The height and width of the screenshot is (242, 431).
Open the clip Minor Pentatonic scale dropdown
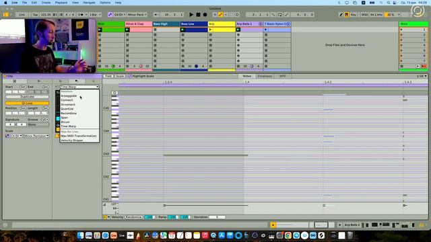(x=36, y=136)
